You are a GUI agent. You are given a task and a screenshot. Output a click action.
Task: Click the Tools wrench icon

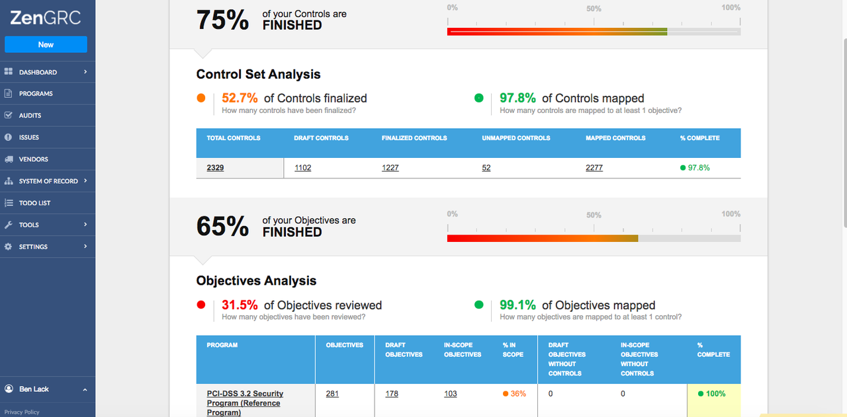9,225
